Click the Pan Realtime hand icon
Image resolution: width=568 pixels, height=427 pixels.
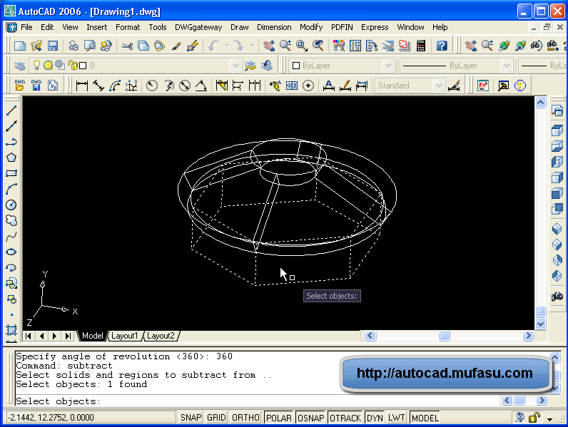(x=269, y=46)
